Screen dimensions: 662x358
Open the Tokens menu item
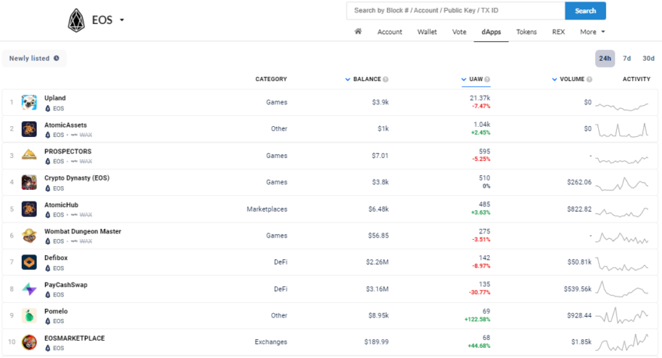point(526,32)
